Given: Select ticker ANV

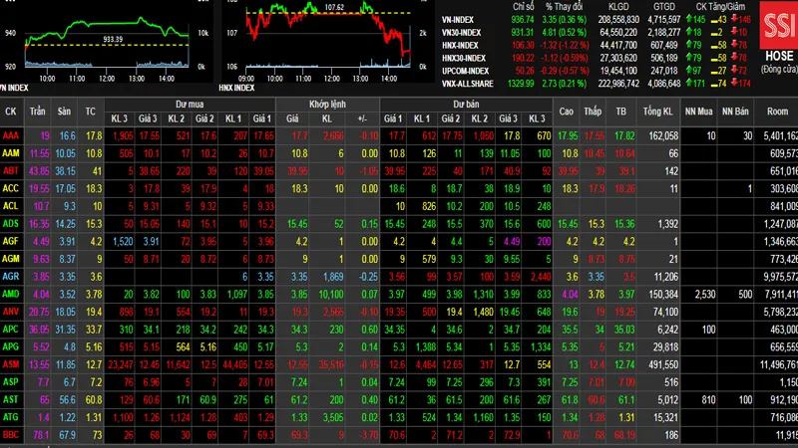Looking at the screenshot, I should click(11, 312).
